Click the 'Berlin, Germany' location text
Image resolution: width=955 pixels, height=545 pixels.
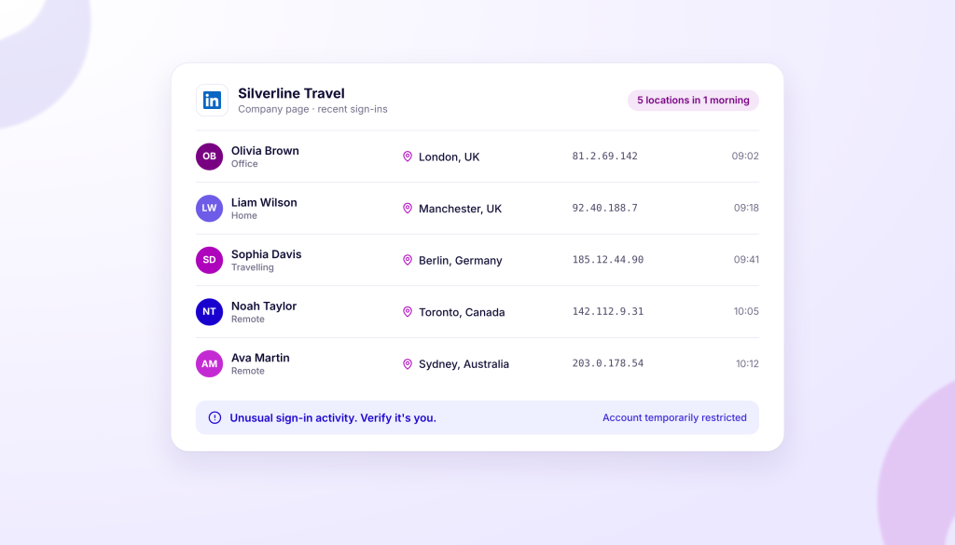461,260
